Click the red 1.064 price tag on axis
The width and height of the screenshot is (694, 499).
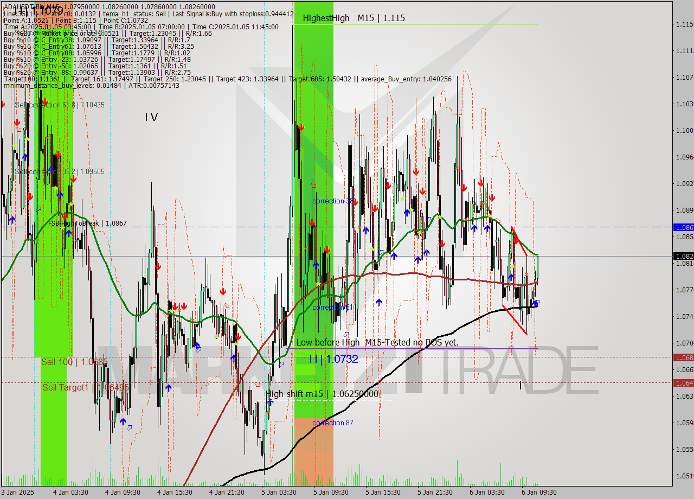(683, 383)
